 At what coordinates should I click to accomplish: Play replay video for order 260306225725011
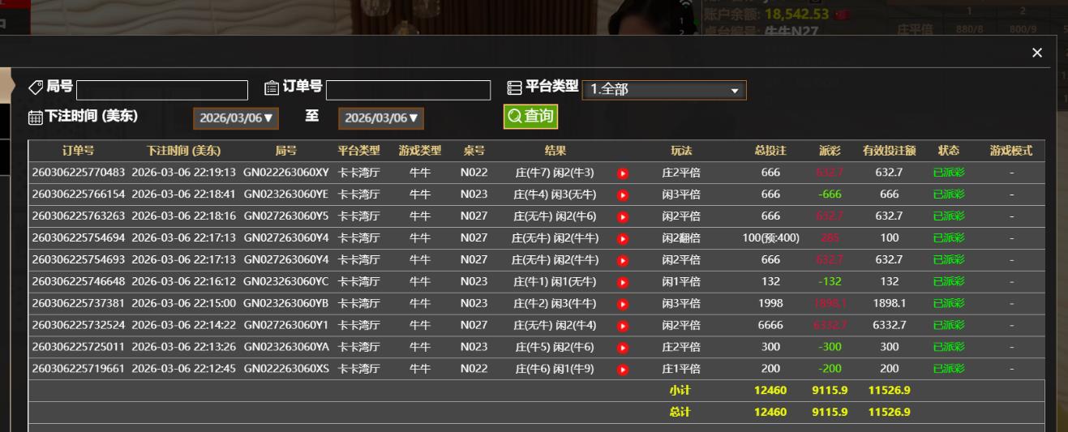pyautogui.click(x=623, y=347)
